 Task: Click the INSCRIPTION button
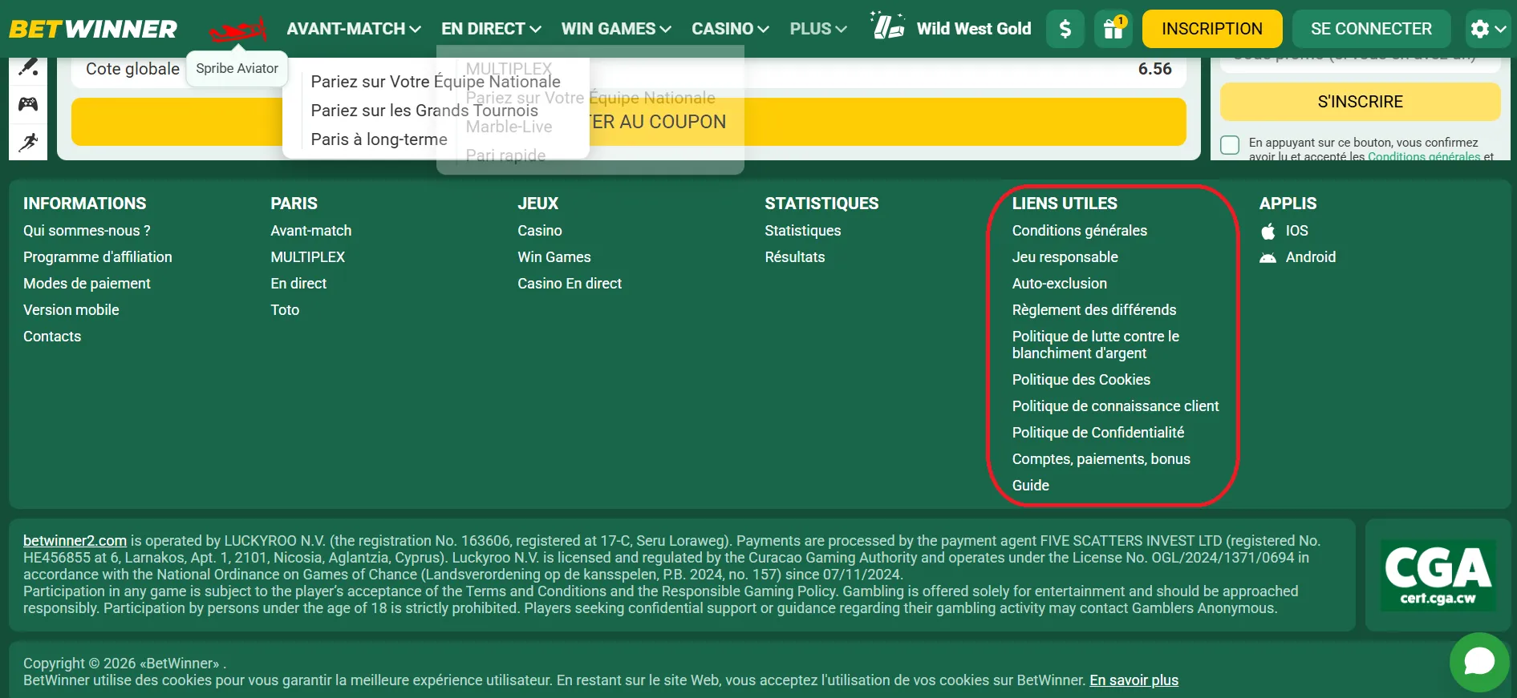(x=1212, y=29)
